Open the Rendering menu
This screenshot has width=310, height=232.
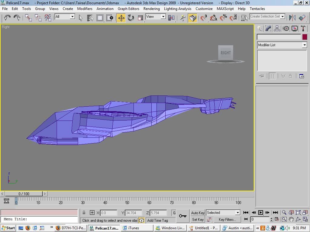(x=152, y=9)
